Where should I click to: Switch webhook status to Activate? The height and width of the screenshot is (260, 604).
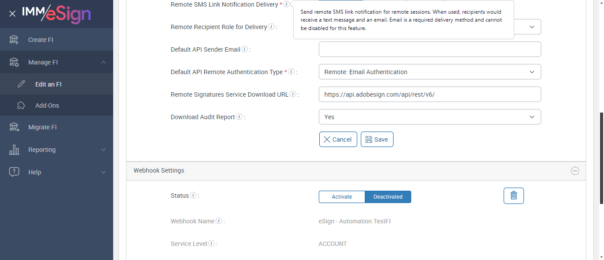(x=342, y=197)
